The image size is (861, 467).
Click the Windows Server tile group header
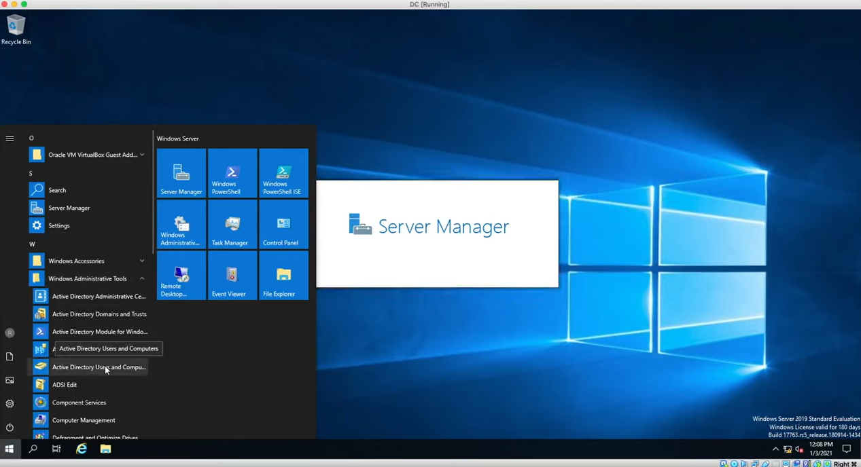coord(178,138)
